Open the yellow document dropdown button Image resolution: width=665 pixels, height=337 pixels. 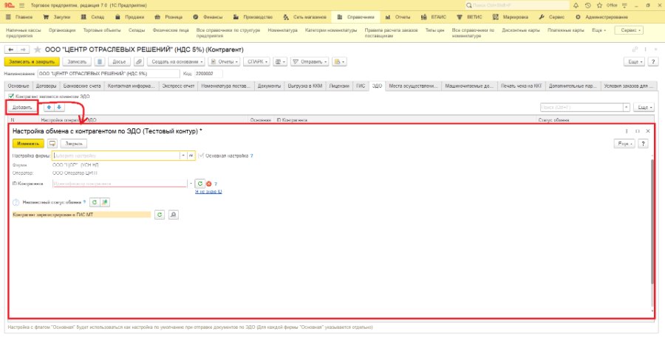pos(339,62)
